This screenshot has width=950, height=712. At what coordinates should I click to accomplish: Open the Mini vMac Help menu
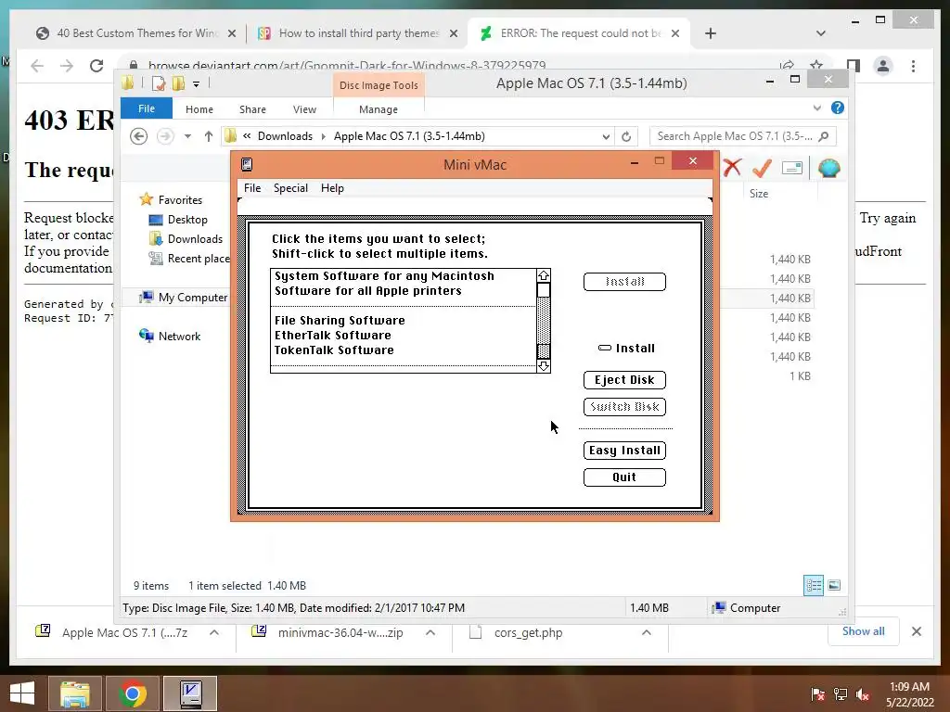pyautogui.click(x=332, y=188)
